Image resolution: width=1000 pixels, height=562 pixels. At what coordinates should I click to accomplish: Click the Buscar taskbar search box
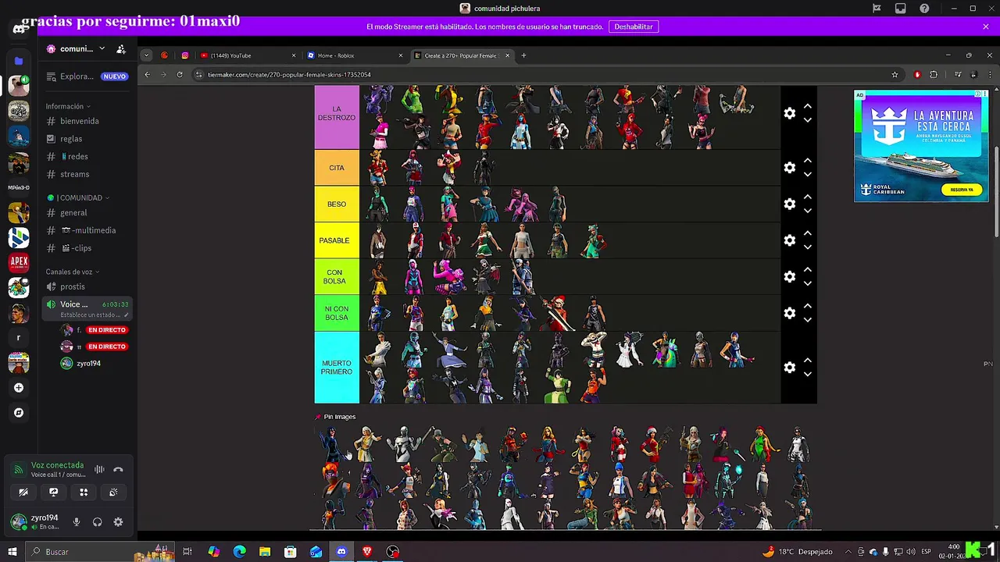point(78,552)
